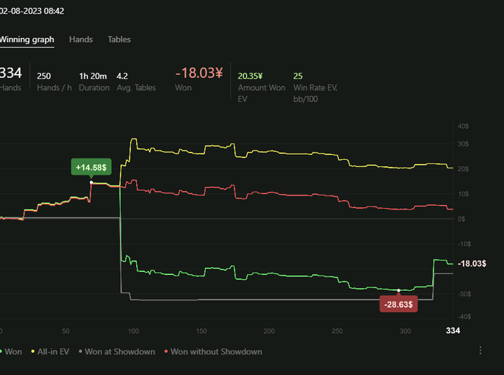Screen dimensions: 504x375
Task: Click the 250 Hands per hour stat
Action: 44,76
